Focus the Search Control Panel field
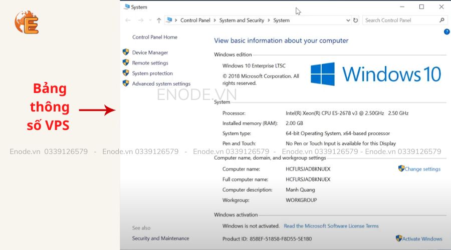 click(x=400, y=20)
